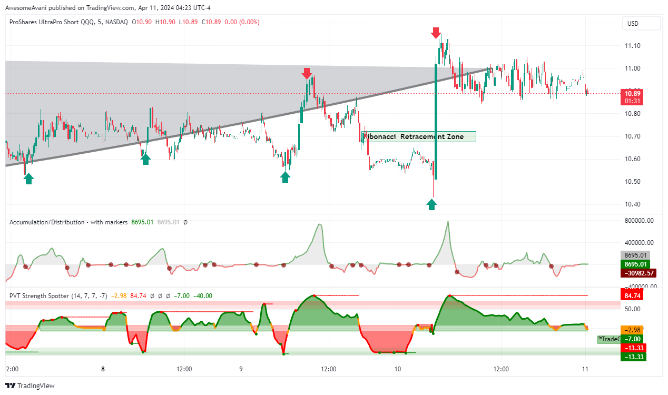This screenshot has width=668, height=395.
Task: Click the 10.40 price axis label
Action: pos(633,204)
